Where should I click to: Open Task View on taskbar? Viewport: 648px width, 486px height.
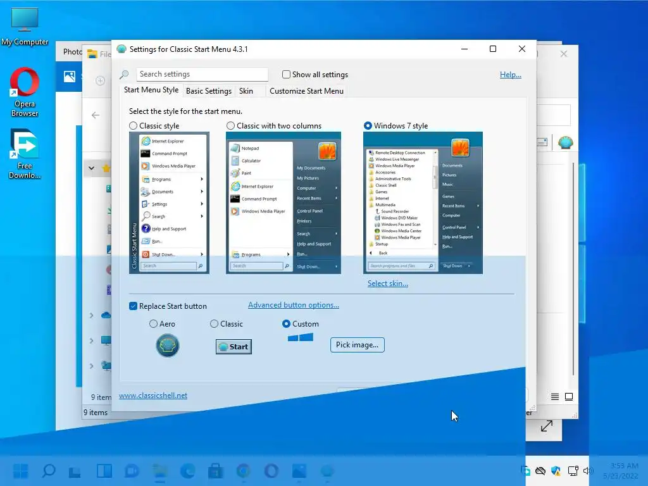coord(75,471)
